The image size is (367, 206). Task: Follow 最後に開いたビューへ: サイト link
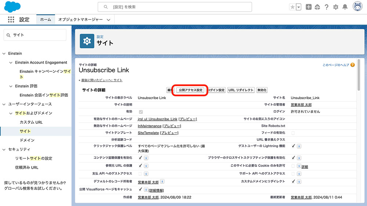pos(102,80)
